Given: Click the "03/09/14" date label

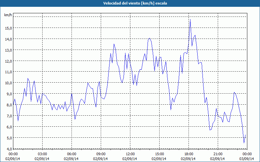Looking at the screenshot, I should point(247,159).
